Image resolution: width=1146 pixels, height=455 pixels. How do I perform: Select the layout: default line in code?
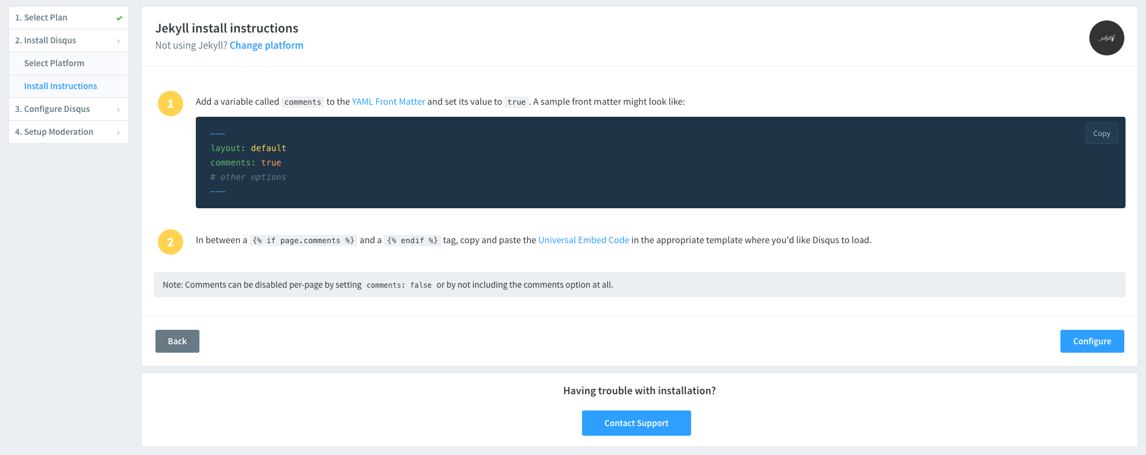[248, 147]
